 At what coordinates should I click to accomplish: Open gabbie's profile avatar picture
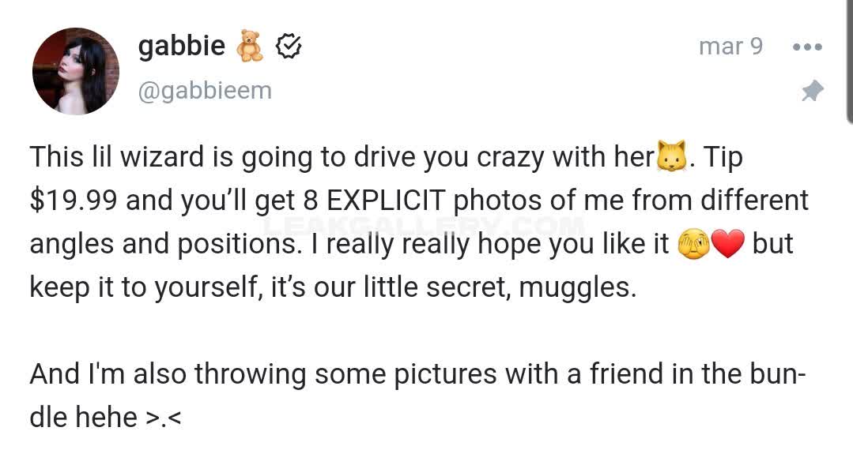(75, 71)
